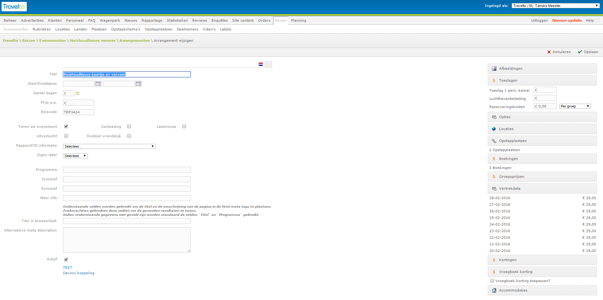Go to Arrangementen breadcrumb
The width and height of the screenshot is (603, 300).
click(x=135, y=41)
